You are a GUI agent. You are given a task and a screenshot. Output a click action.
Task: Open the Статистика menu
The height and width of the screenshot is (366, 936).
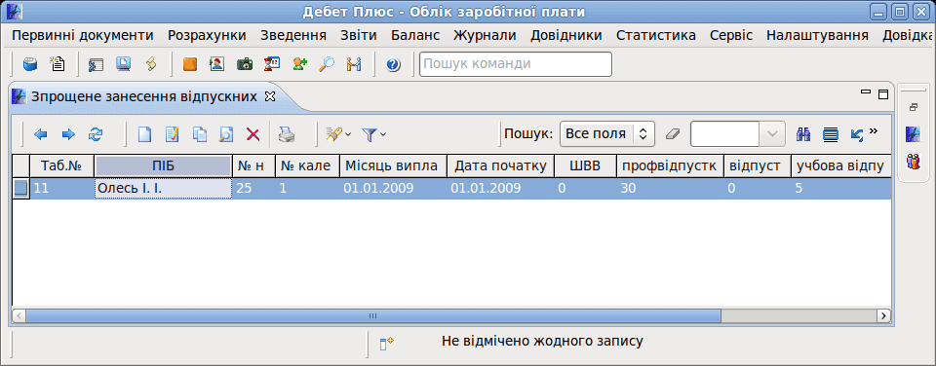(x=655, y=35)
